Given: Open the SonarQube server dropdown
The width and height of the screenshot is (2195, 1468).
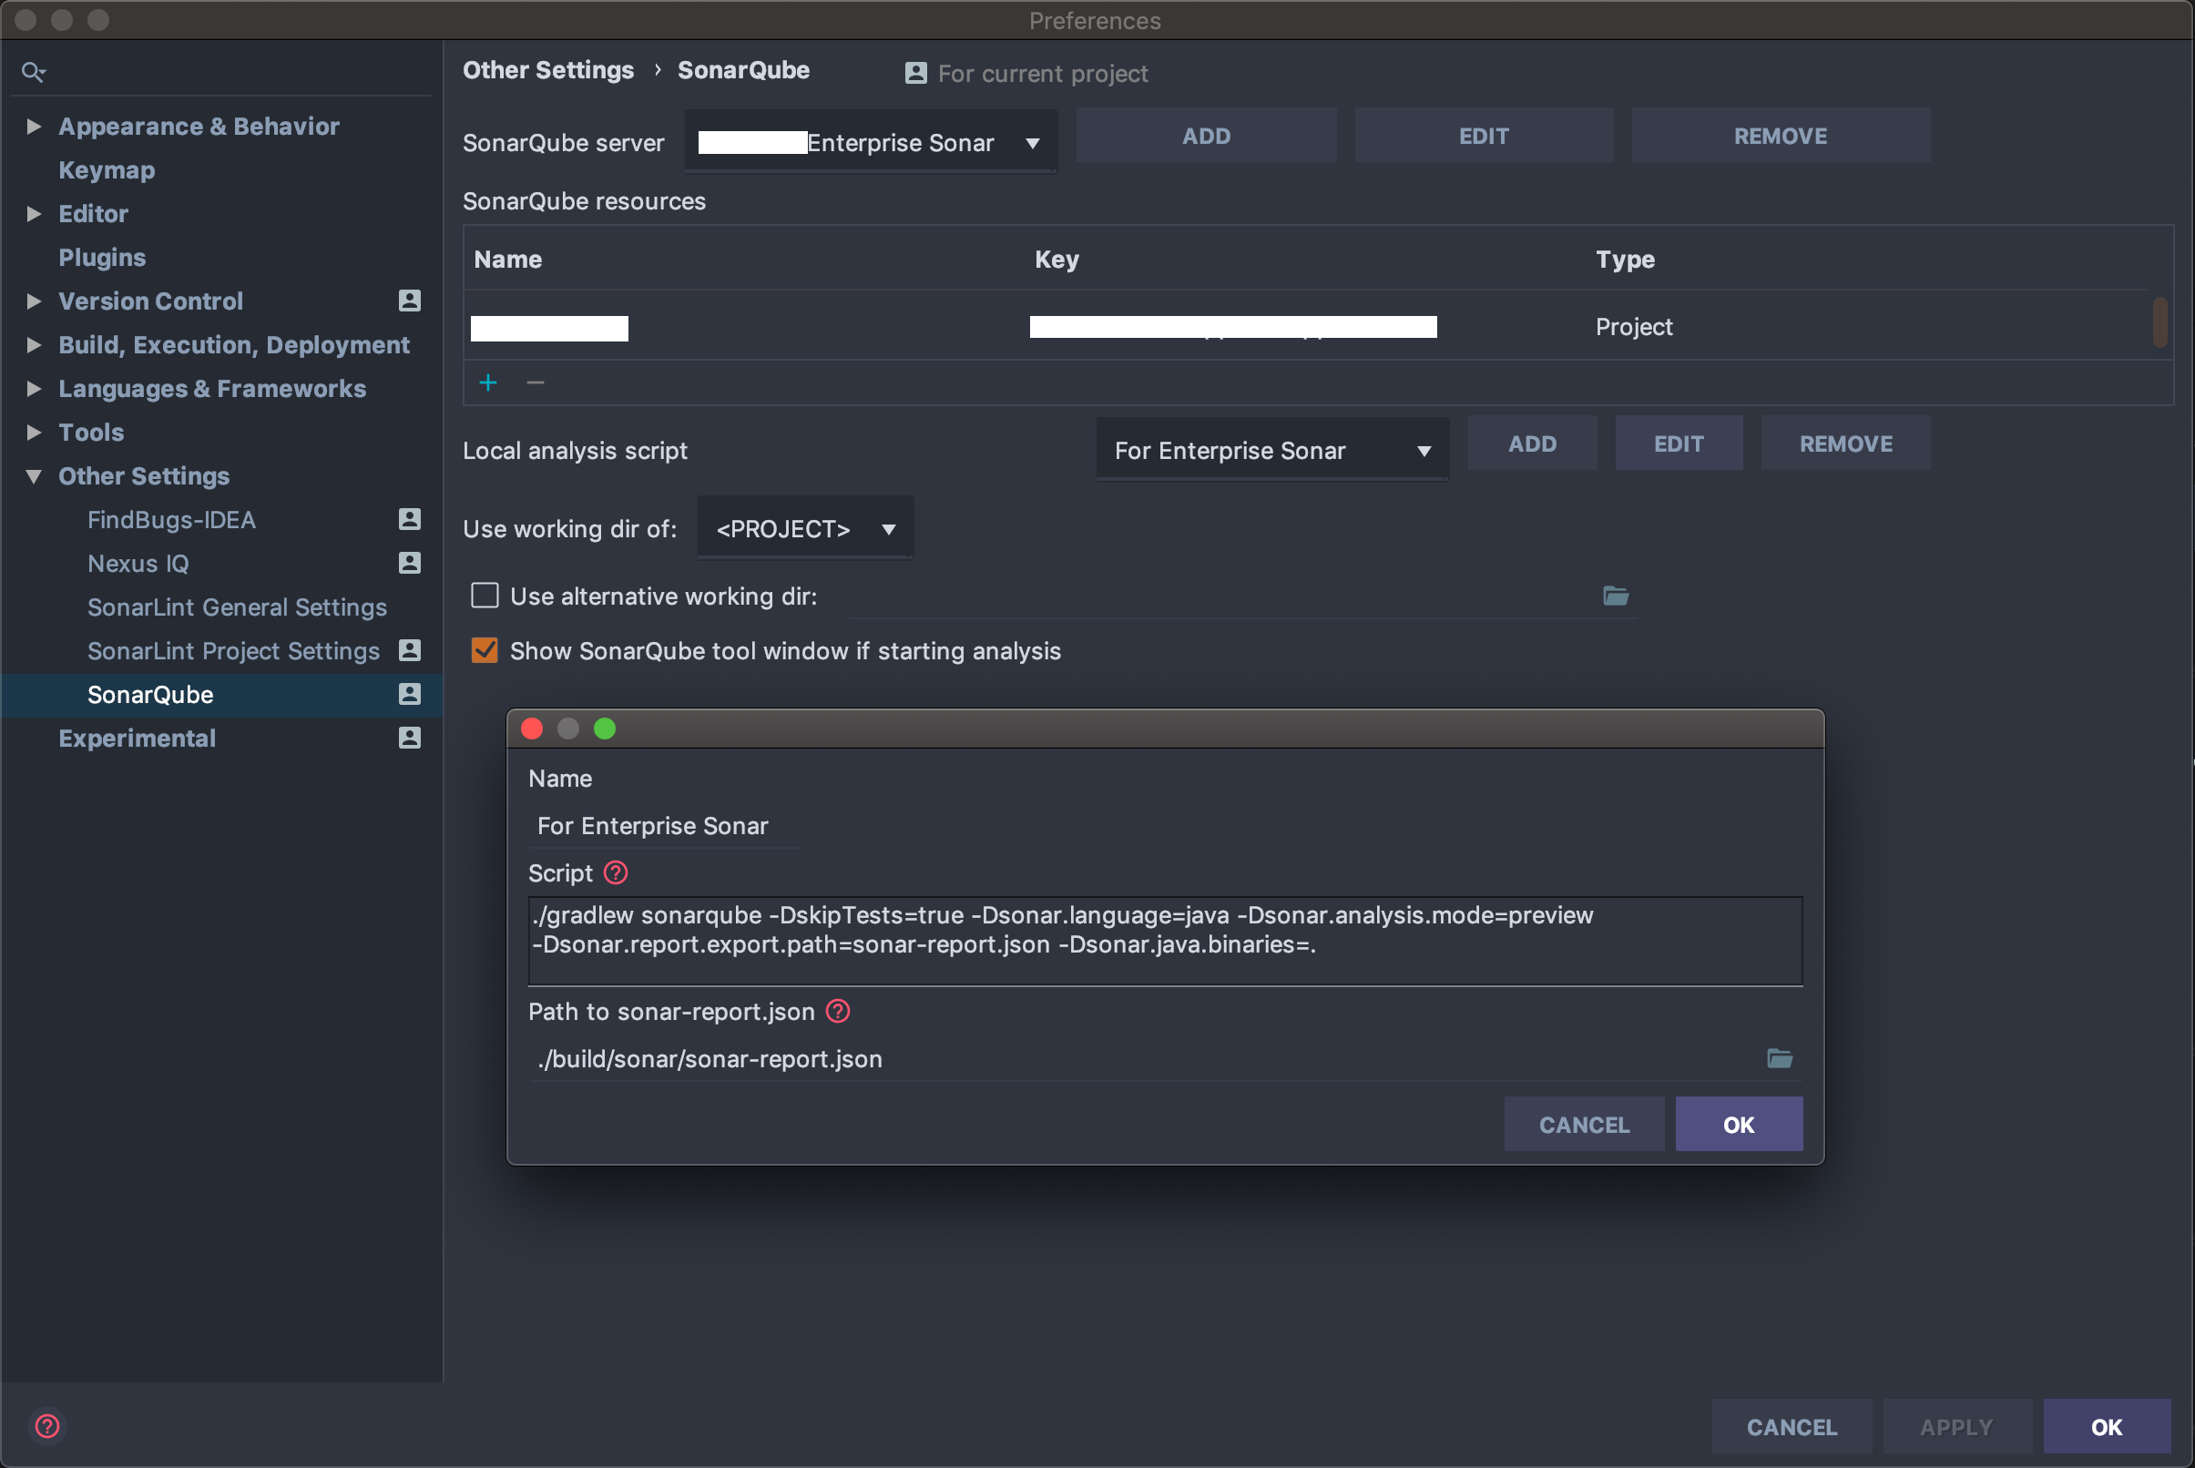Looking at the screenshot, I should tap(871, 142).
